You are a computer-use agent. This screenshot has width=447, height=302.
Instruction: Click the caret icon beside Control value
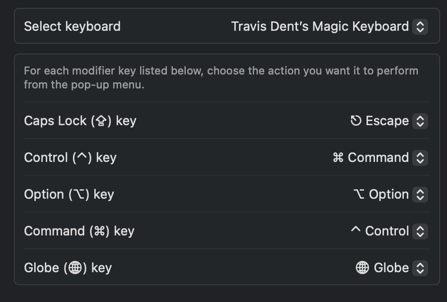[x=356, y=229]
